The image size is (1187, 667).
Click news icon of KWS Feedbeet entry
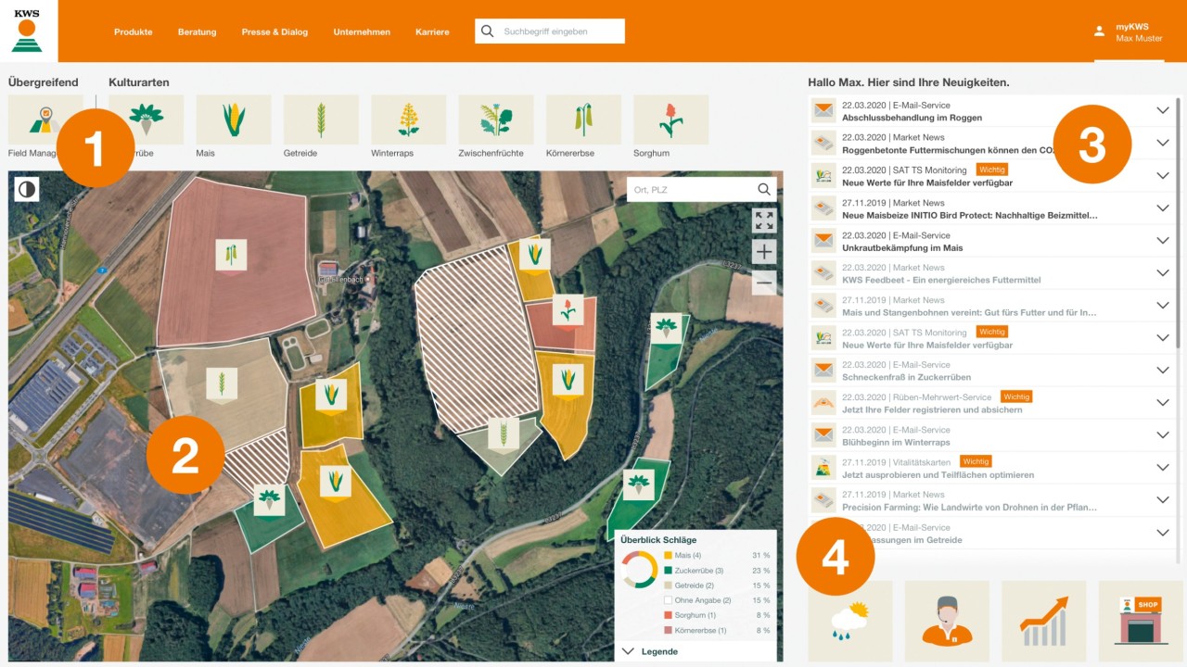pyautogui.click(x=823, y=272)
